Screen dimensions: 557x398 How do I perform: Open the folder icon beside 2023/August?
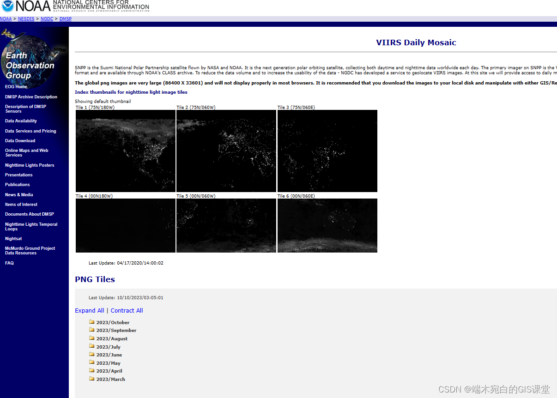point(92,338)
